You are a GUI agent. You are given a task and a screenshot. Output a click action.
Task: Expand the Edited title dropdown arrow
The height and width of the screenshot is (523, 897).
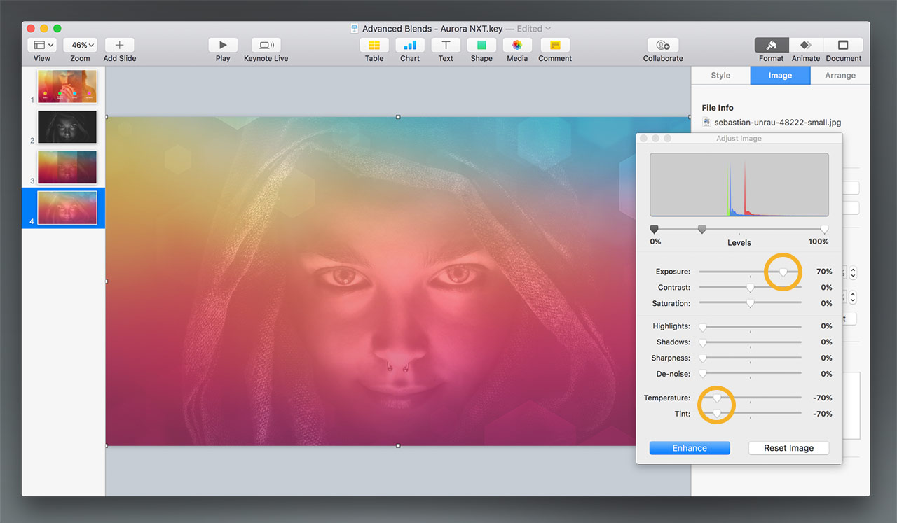[x=548, y=29]
